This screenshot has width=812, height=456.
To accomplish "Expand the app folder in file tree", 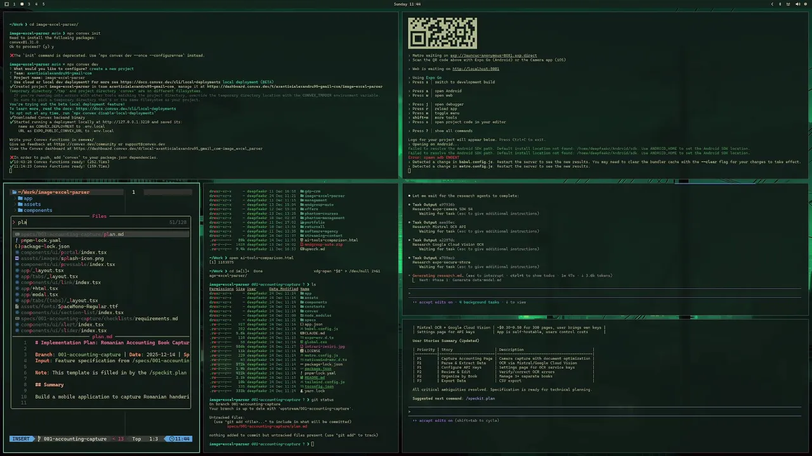I will click(x=25, y=198).
